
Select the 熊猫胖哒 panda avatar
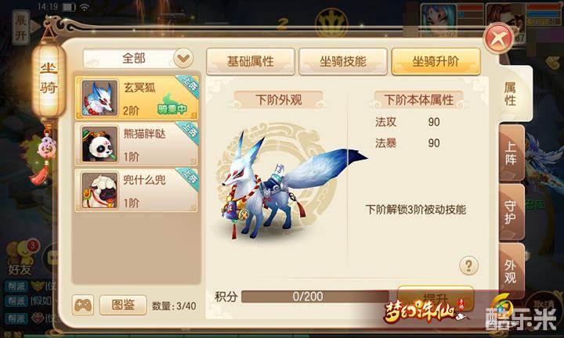pos(99,144)
